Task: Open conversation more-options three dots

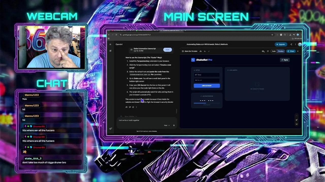Action: coord(295,44)
